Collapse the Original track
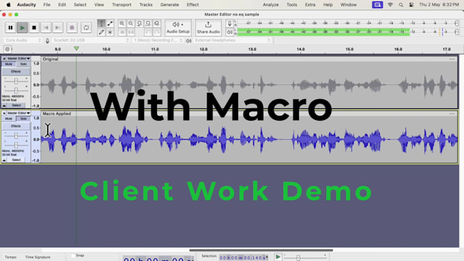 (x=4, y=106)
